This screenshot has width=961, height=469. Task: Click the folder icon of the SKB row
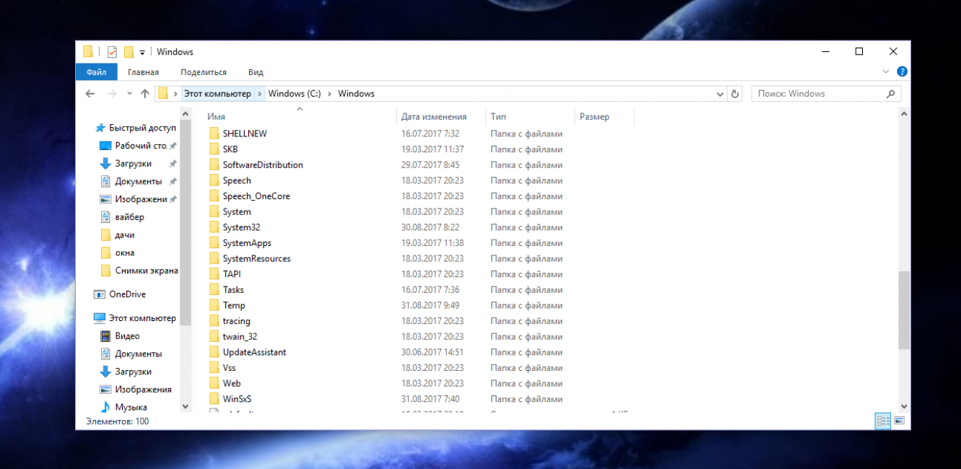(x=214, y=149)
